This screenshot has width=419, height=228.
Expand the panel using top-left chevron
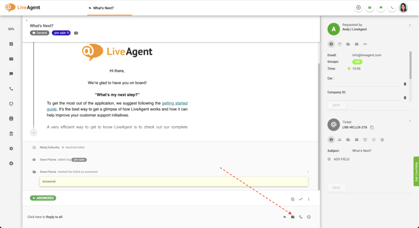point(27,20)
